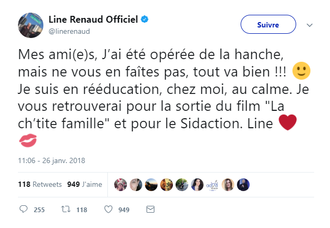Click the reply speech bubble icon
Viewport: 330px width, 228px height.
point(23,210)
